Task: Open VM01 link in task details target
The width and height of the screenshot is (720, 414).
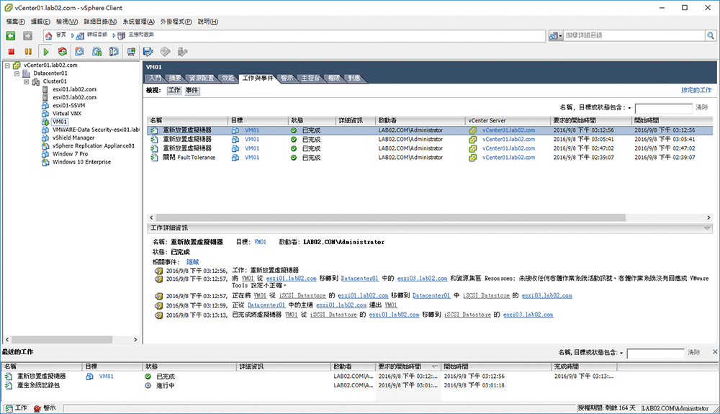Action: [x=261, y=242]
